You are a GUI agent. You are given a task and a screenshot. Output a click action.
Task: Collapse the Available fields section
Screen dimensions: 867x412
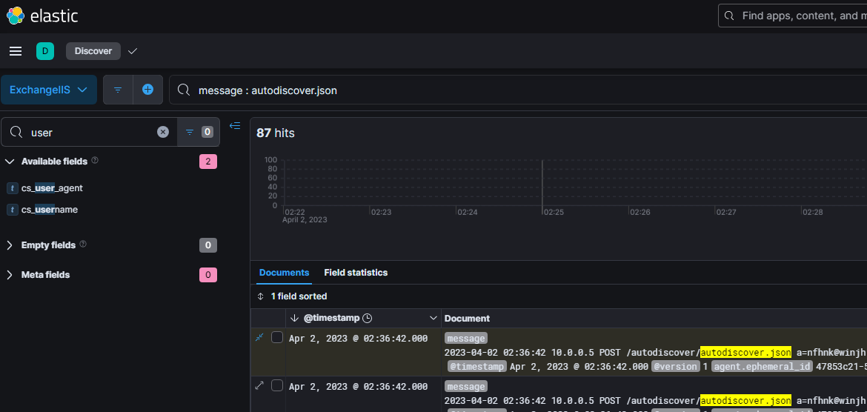coord(10,162)
